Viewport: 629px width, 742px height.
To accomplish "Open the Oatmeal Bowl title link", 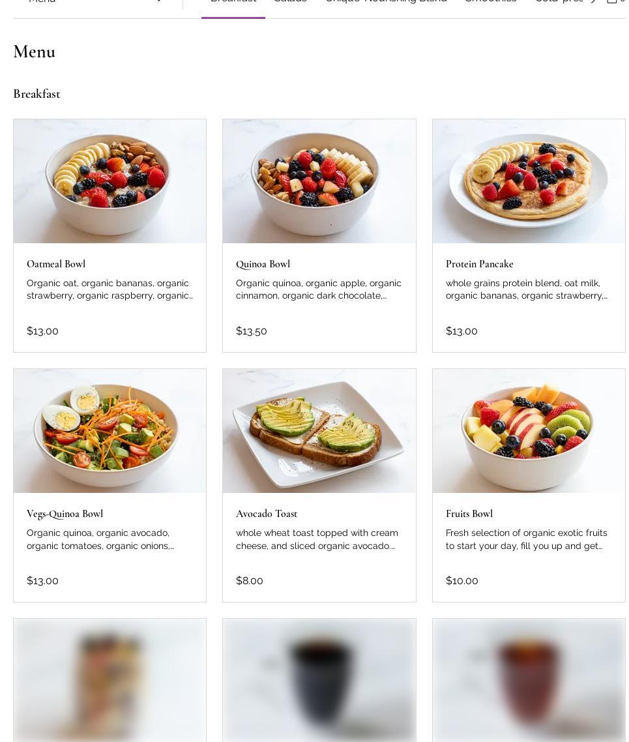I will 56,264.
